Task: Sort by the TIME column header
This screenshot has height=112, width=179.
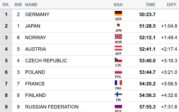Action: pyautogui.click(x=150, y=5)
